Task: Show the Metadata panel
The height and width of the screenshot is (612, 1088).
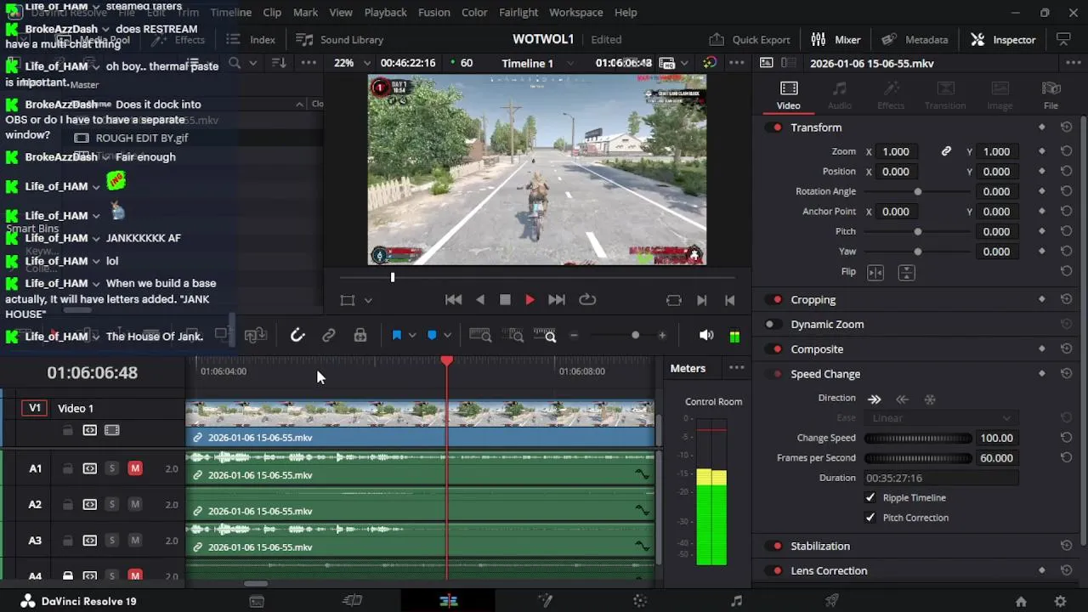Action: pyautogui.click(x=915, y=40)
